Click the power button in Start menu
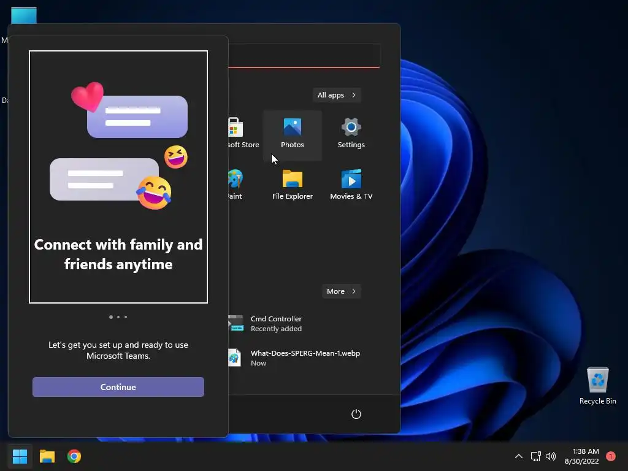628x471 pixels. (356, 414)
